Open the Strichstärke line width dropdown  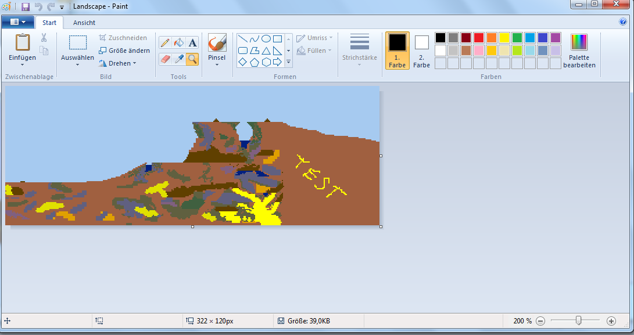click(359, 51)
